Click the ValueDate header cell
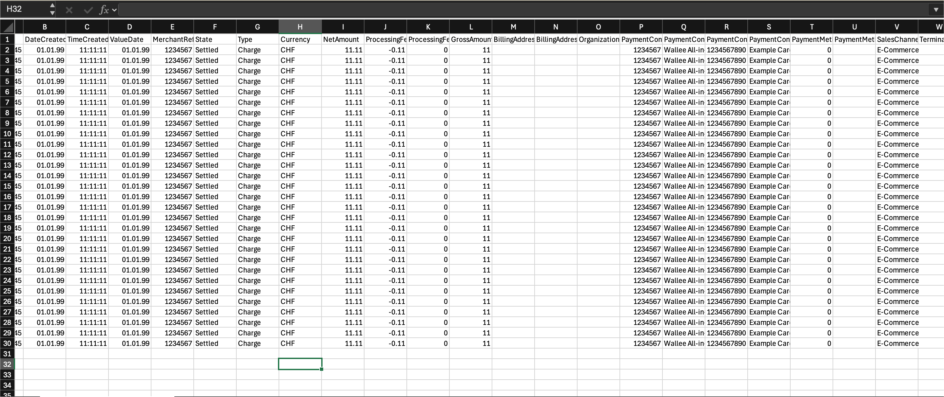 (x=129, y=39)
